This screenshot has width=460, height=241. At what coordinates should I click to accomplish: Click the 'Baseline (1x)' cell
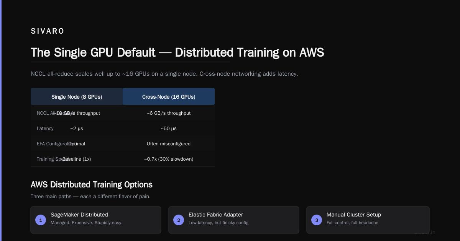click(x=77, y=159)
